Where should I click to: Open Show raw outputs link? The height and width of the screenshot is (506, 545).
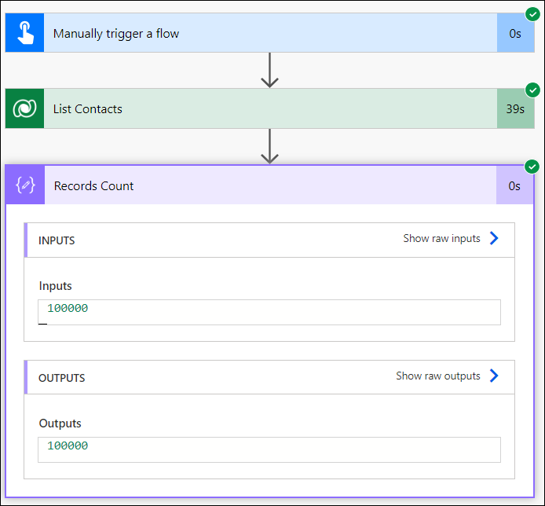pyautogui.click(x=438, y=376)
